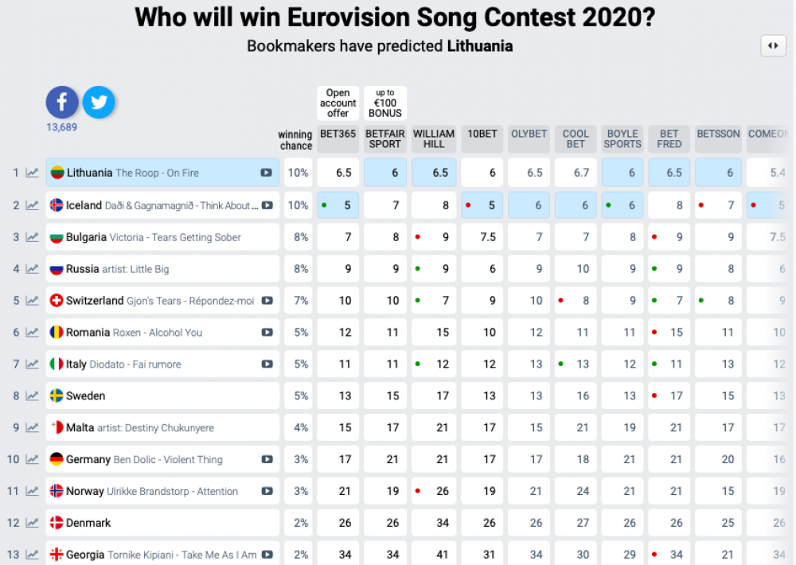Click Lithuania's highlighted 6.5 odds under William Hill
796x565 pixels.
[434, 173]
